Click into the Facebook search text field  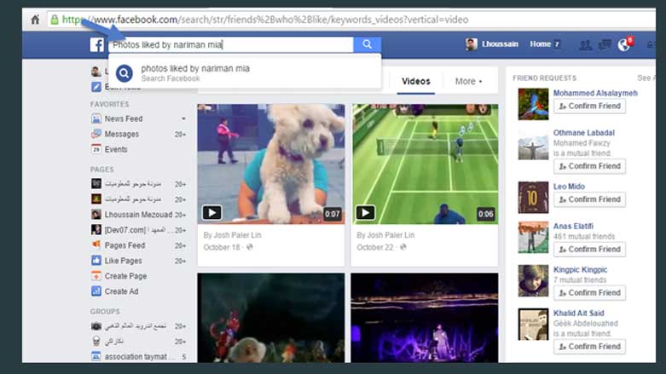[230, 45]
